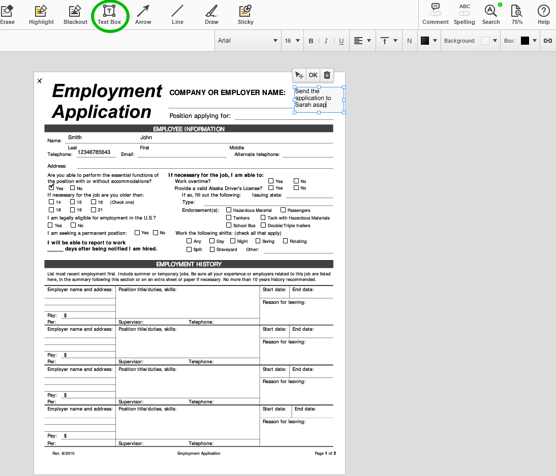
Task: Click the Alternate telephone field line
Action: (x=308, y=154)
